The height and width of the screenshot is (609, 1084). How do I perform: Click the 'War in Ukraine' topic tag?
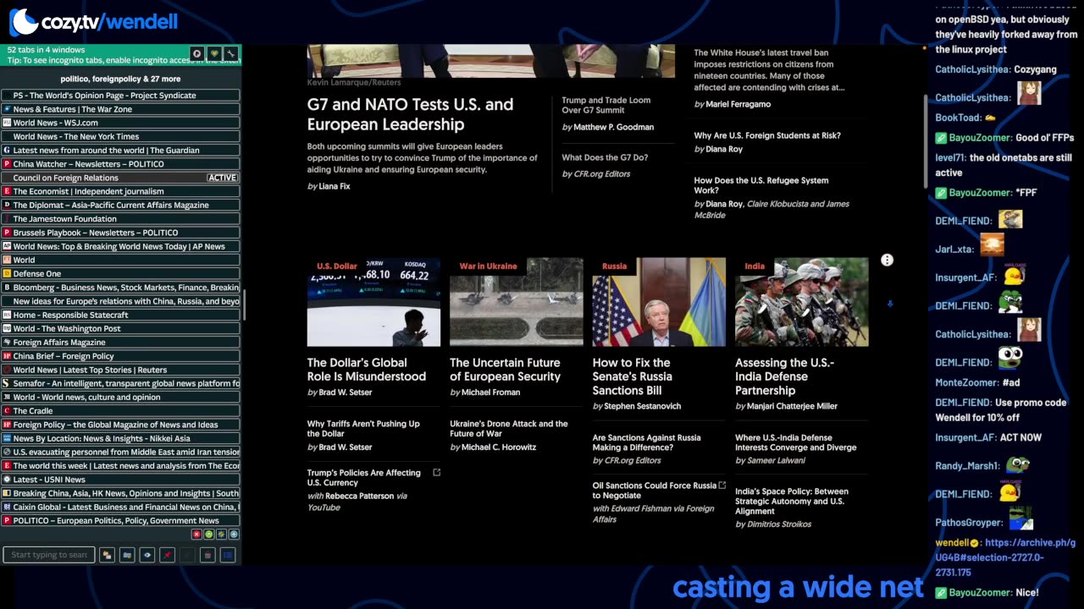click(488, 266)
